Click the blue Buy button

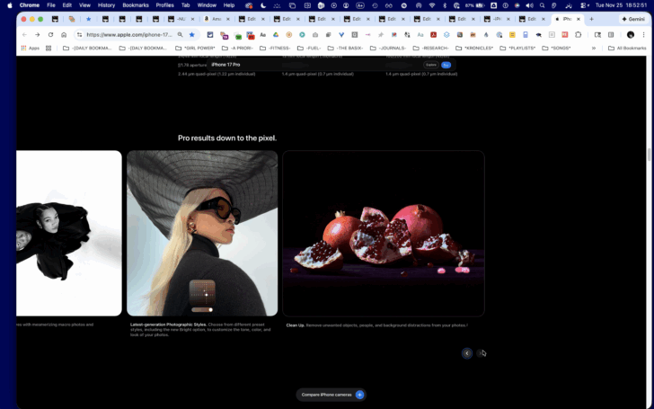click(x=446, y=65)
